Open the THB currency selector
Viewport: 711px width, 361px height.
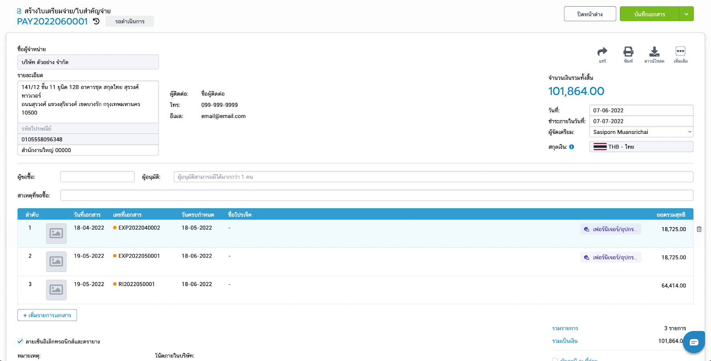(x=641, y=147)
